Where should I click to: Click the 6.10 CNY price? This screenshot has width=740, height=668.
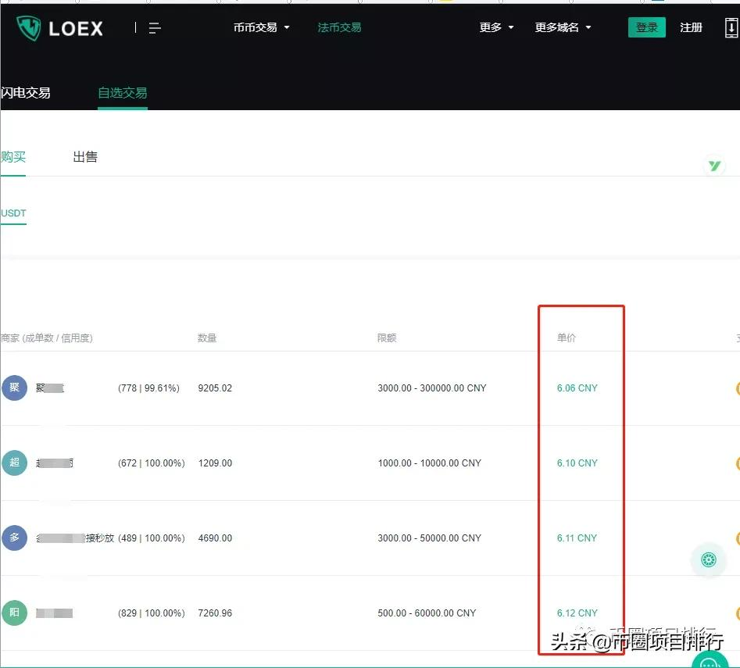(577, 463)
